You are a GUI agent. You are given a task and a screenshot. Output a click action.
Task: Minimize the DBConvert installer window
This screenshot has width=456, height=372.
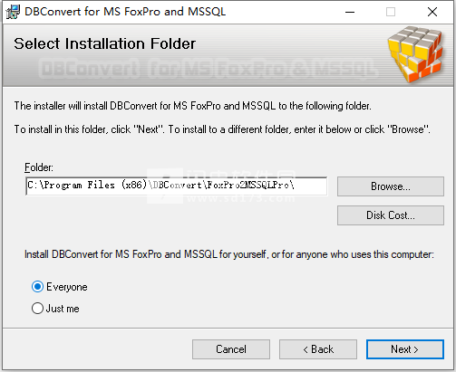350,12
